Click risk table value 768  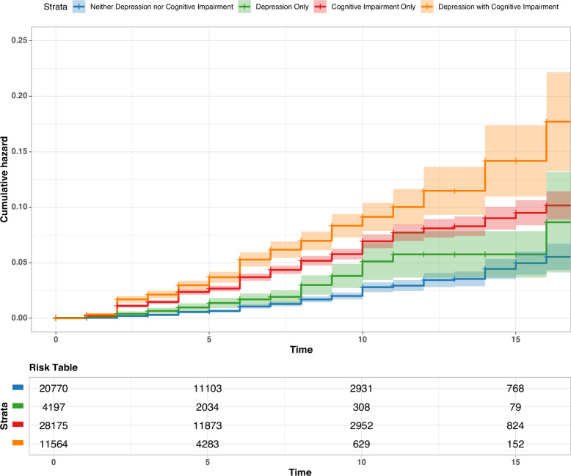click(515, 388)
